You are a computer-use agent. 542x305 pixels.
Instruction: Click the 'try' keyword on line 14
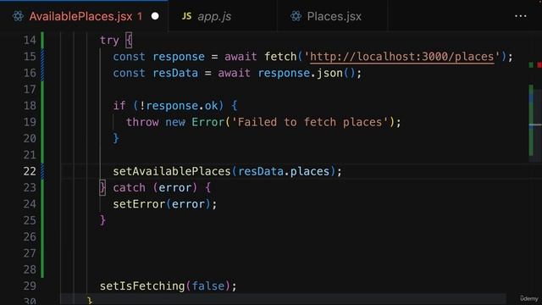pos(109,41)
